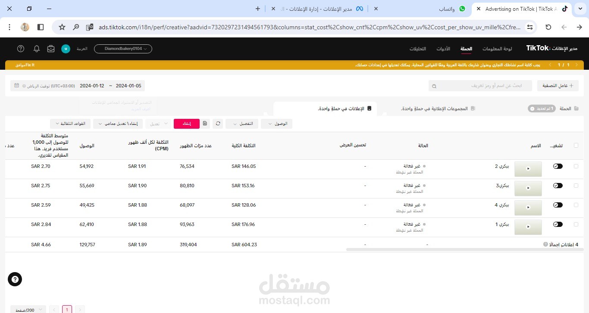Open the الحملة menu in top navigation

click(466, 49)
